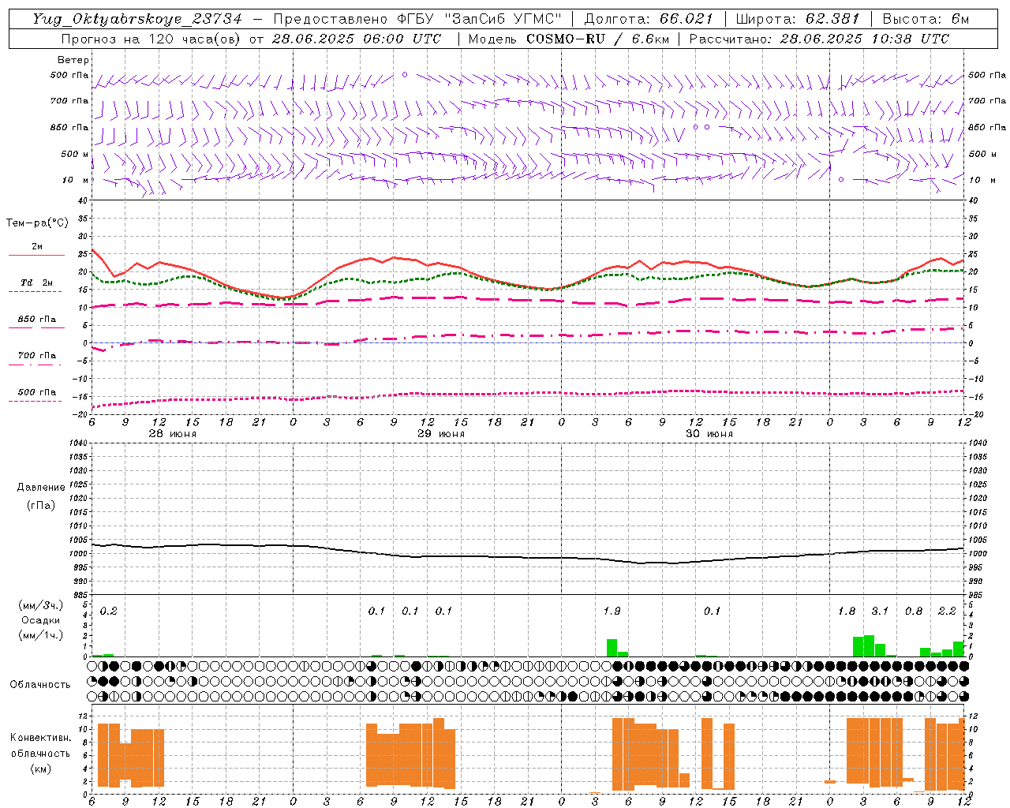Click the green dashed Td legend line
1010x808 pixels.
click(x=36, y=291)
